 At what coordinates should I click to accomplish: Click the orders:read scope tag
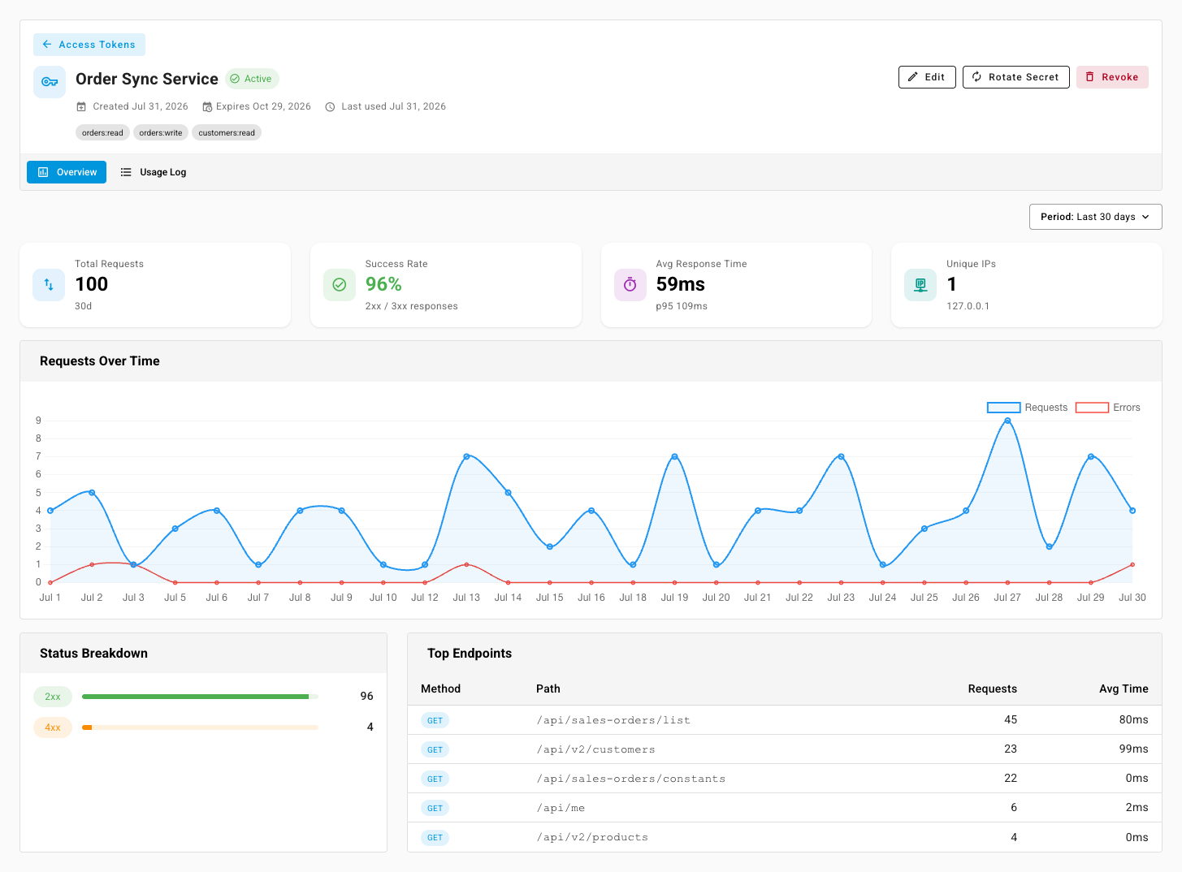102,132
